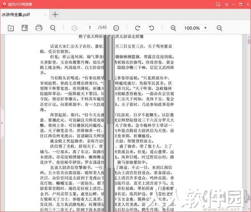This screenshot has height=212, width=251.
Task: Expand the left sidebar panel arrow
Action: pyautogui.click(x=2, y=123)
